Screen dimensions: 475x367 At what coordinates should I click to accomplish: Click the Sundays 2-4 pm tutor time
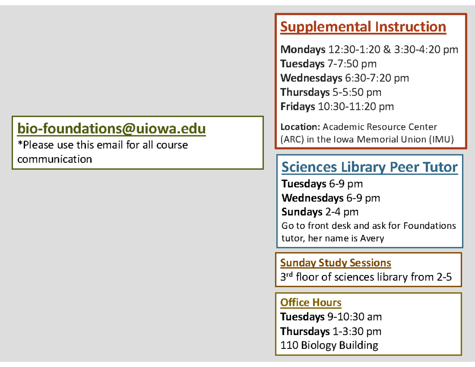coord(320,212)
